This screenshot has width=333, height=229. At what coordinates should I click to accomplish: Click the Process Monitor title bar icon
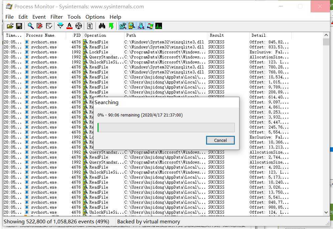click(x=9, y=7)
